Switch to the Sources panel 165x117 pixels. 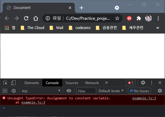click(72, 83)
